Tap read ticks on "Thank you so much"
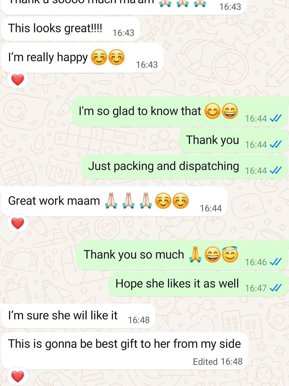The height and width of the screenshot is (386, 289). point(275,262)
